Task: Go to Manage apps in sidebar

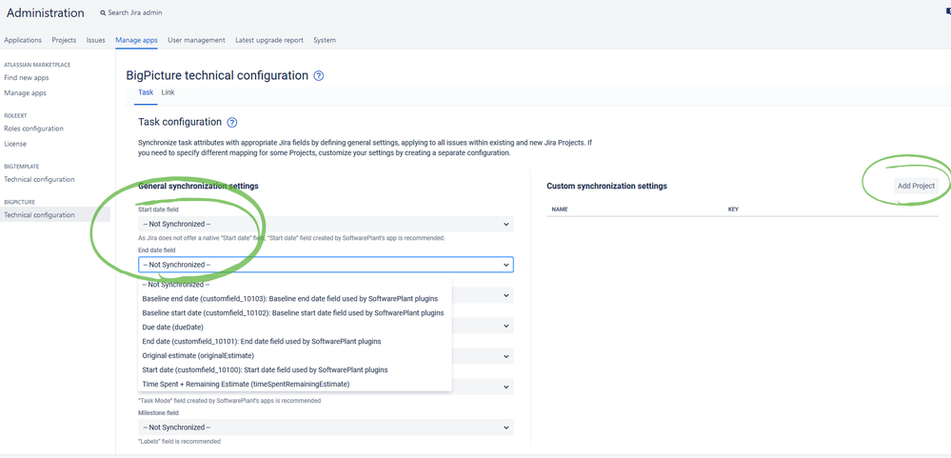Action: (x=25, y=92)
